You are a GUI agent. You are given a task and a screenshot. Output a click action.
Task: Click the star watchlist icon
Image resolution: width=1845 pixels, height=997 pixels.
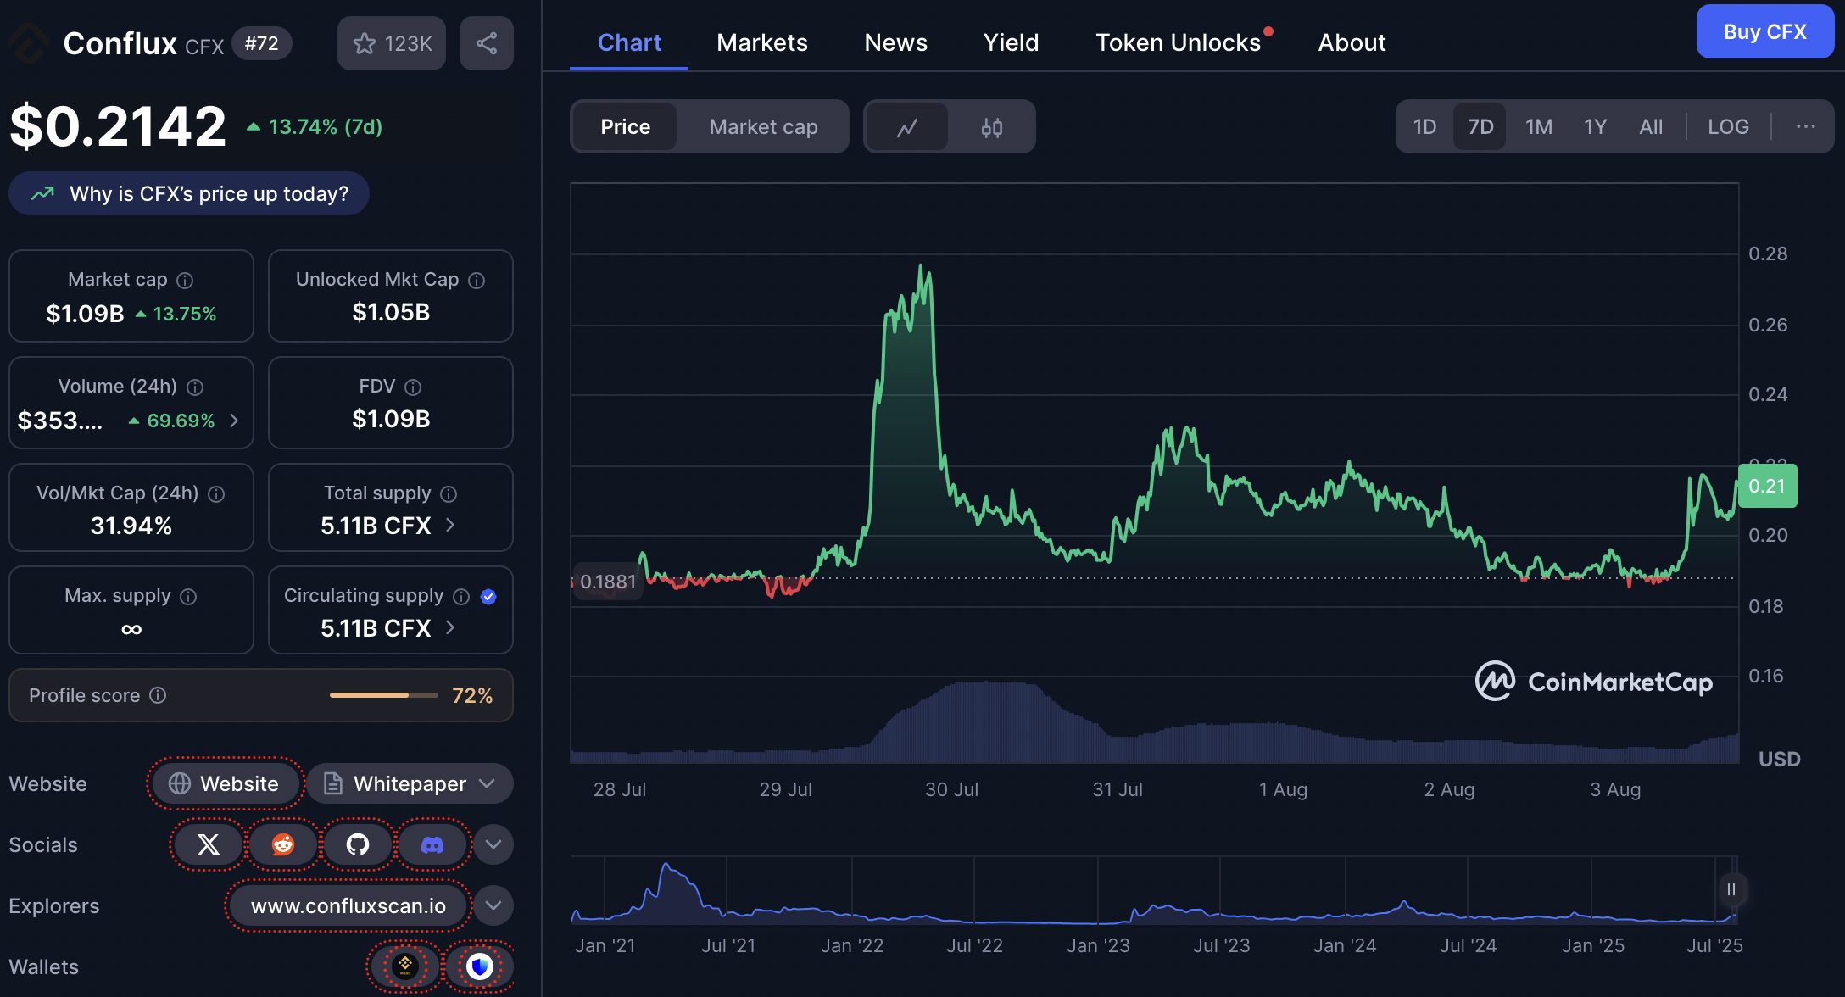click(x=365, y=43)
